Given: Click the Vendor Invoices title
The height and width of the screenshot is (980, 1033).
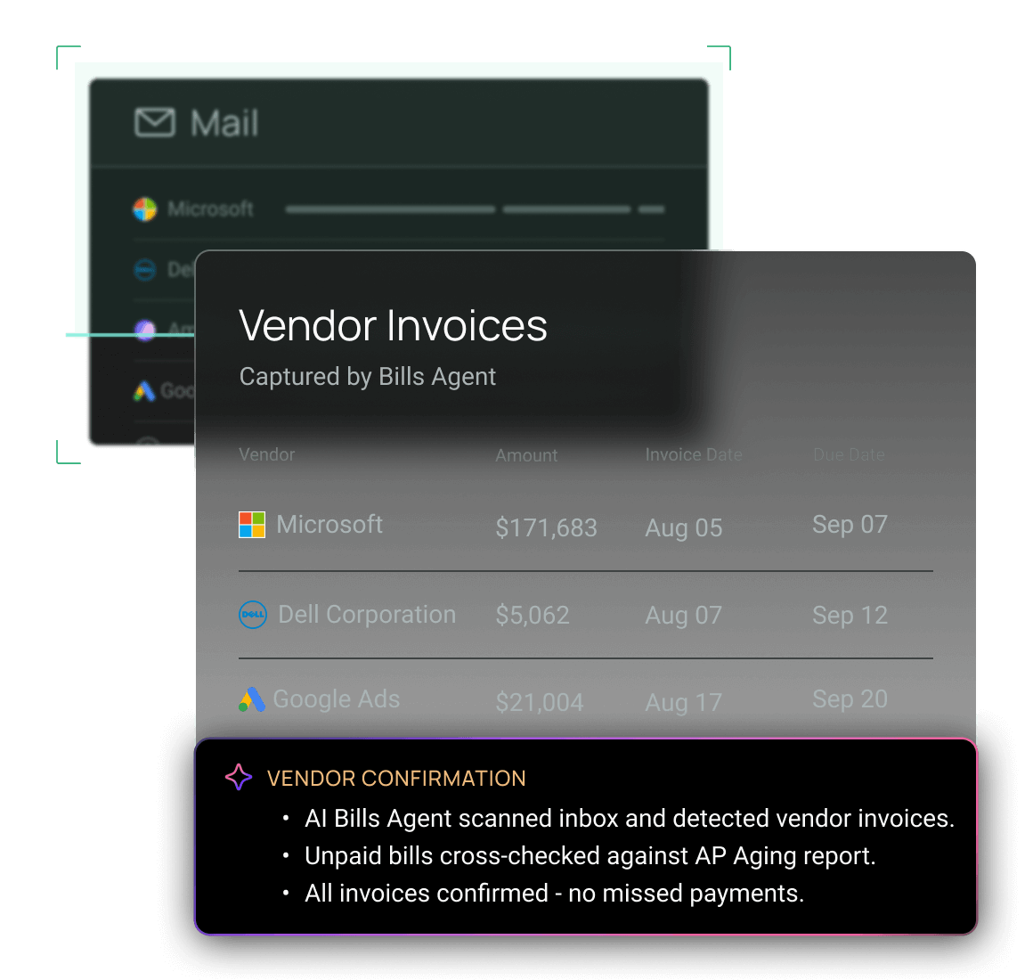Looking at the screenshot, I should click(393, 325).
